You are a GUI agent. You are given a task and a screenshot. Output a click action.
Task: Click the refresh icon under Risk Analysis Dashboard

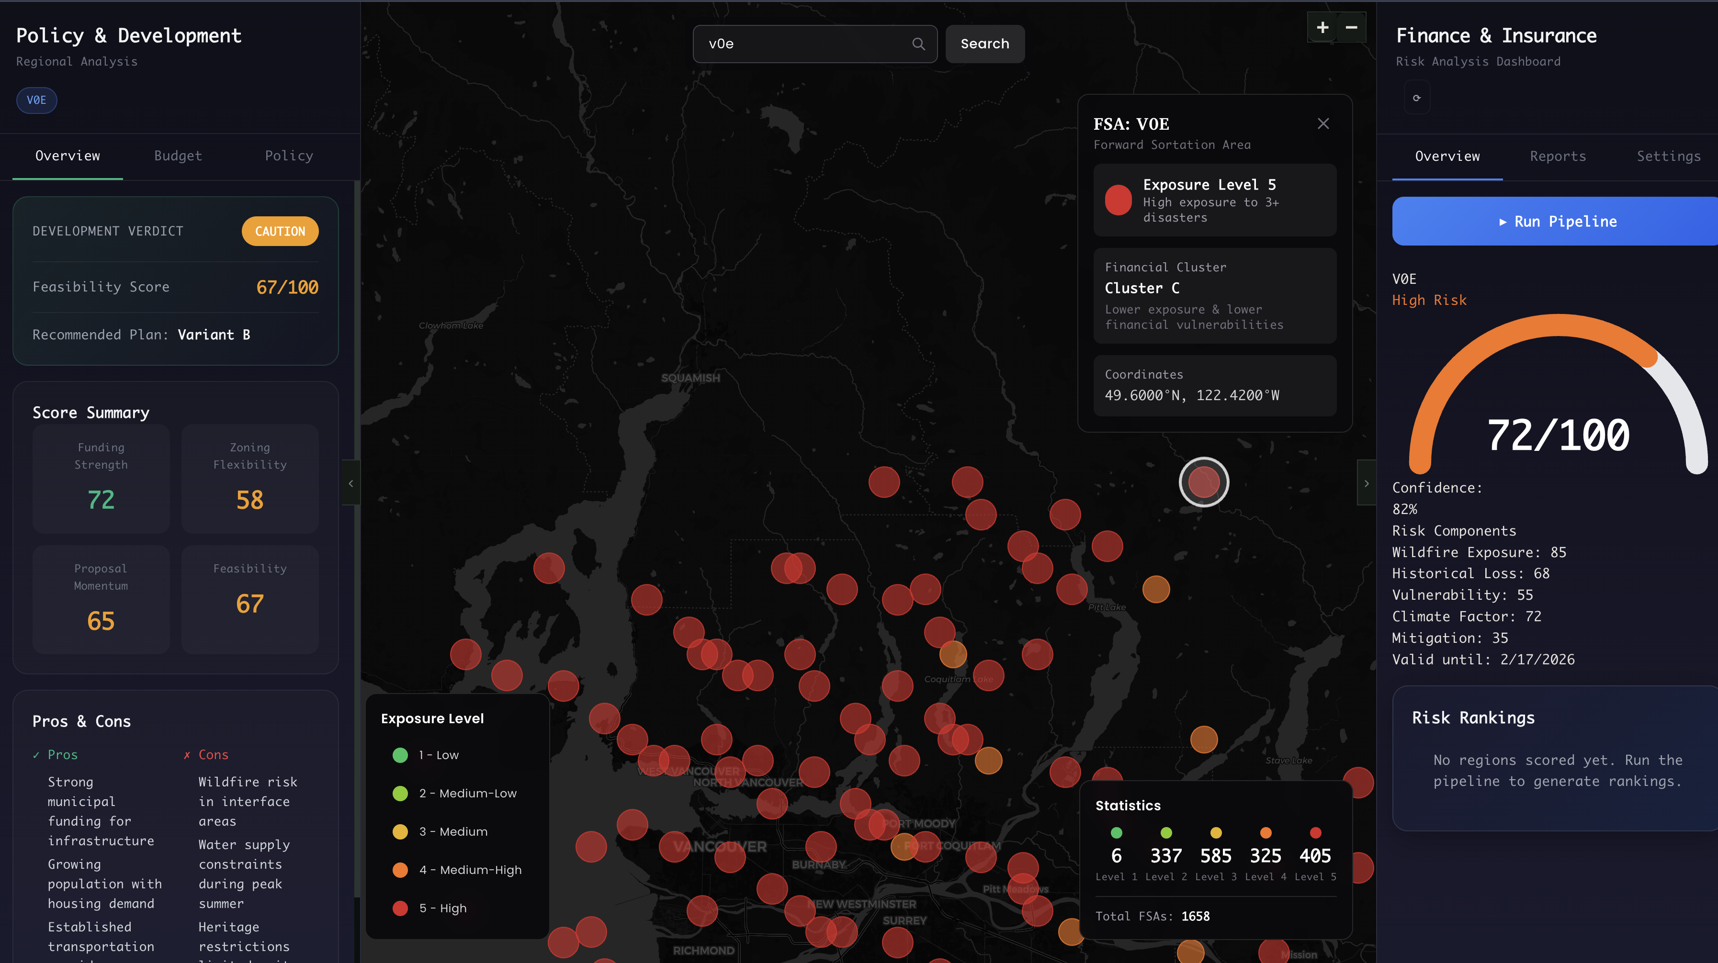click(x=1416, y=98)
